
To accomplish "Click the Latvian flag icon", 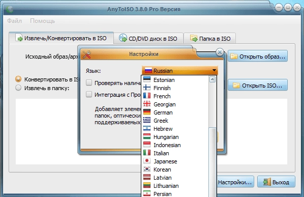I will click(147, 177).
